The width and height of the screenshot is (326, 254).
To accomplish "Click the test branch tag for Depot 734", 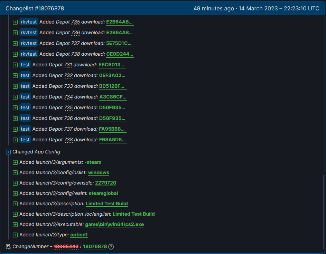I will click(25, 97).
